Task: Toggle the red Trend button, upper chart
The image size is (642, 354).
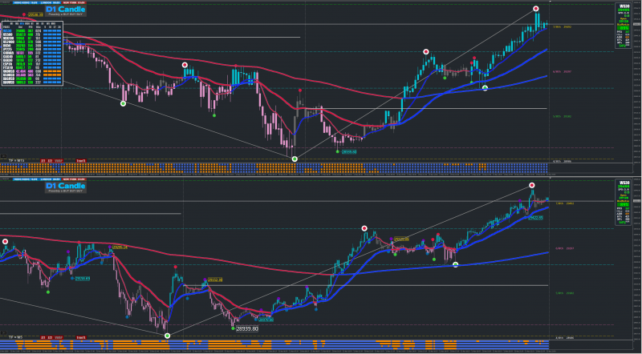Action: 81,161
